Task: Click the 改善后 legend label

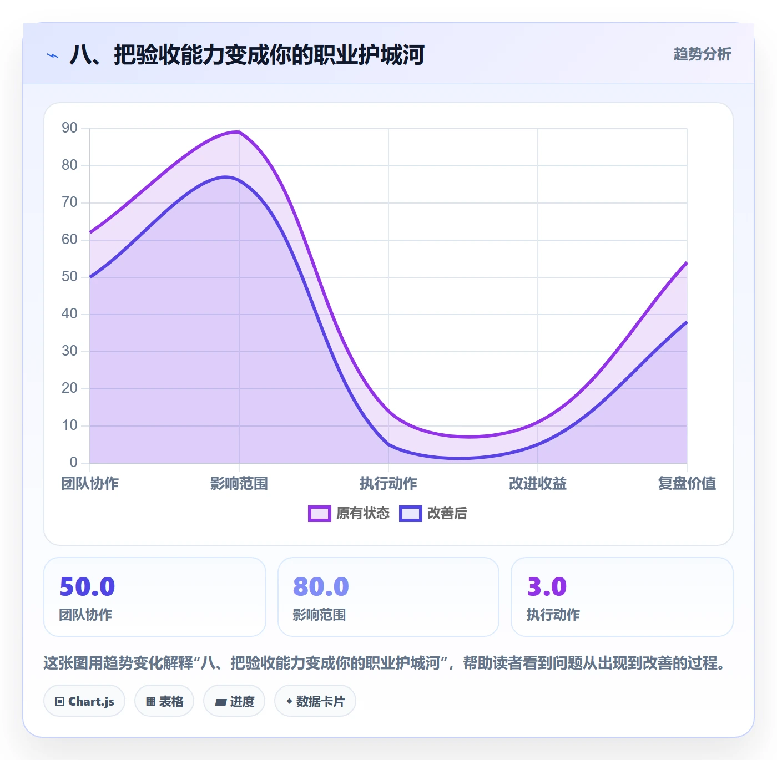Action: [447, 514]
